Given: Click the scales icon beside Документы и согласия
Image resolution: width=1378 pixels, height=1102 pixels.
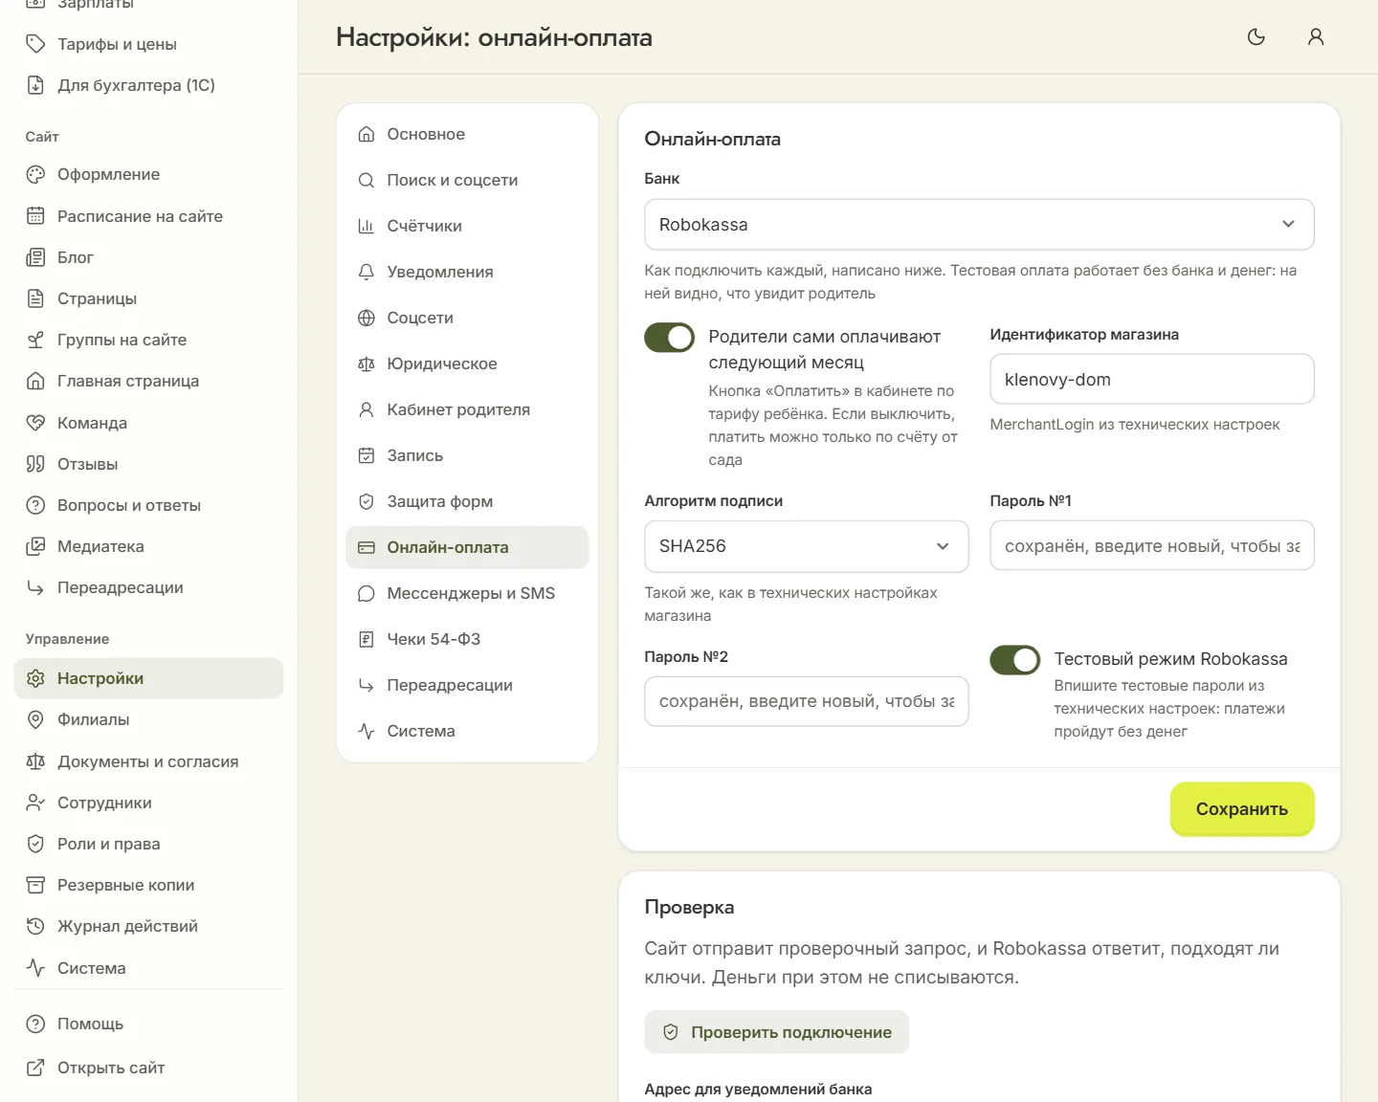Looking at the screenshot, I should [x=35, y=761].
